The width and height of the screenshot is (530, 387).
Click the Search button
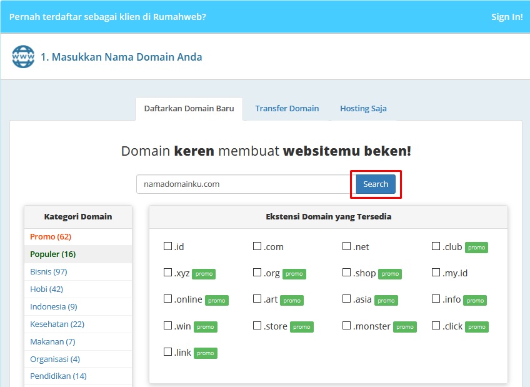coord(375,184)
